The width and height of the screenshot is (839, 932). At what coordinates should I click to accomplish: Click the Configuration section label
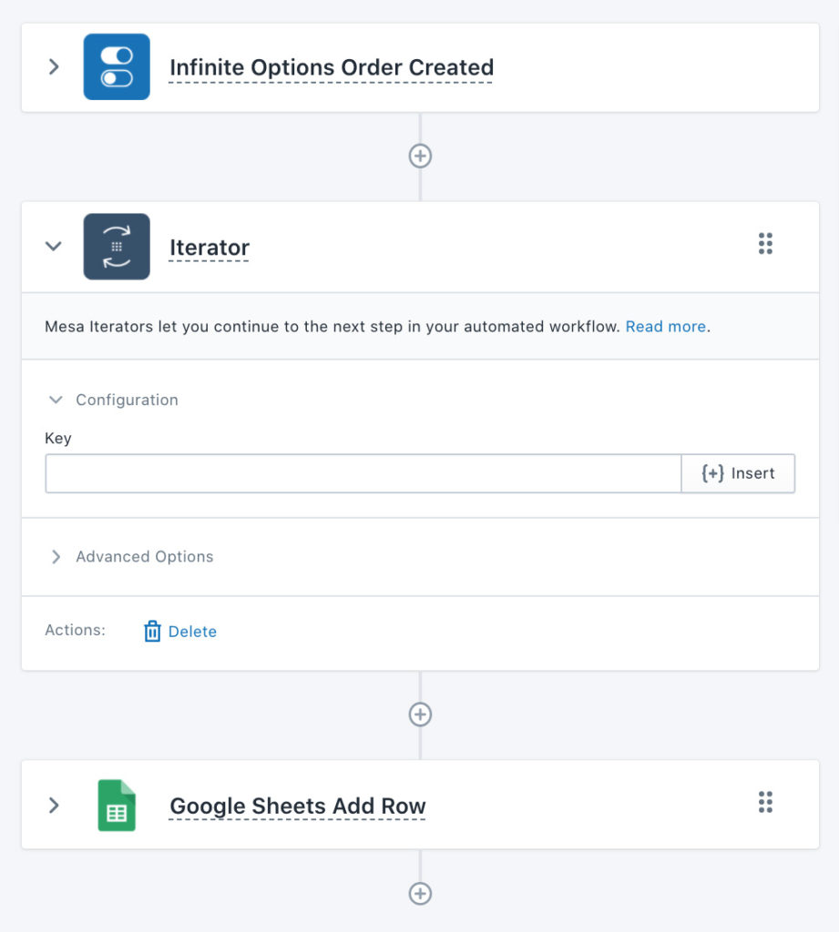pos(127,400)
